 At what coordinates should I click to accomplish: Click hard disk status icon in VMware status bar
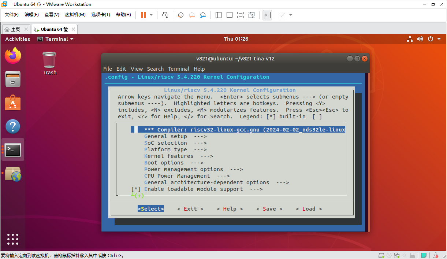[x=381, y=255]
